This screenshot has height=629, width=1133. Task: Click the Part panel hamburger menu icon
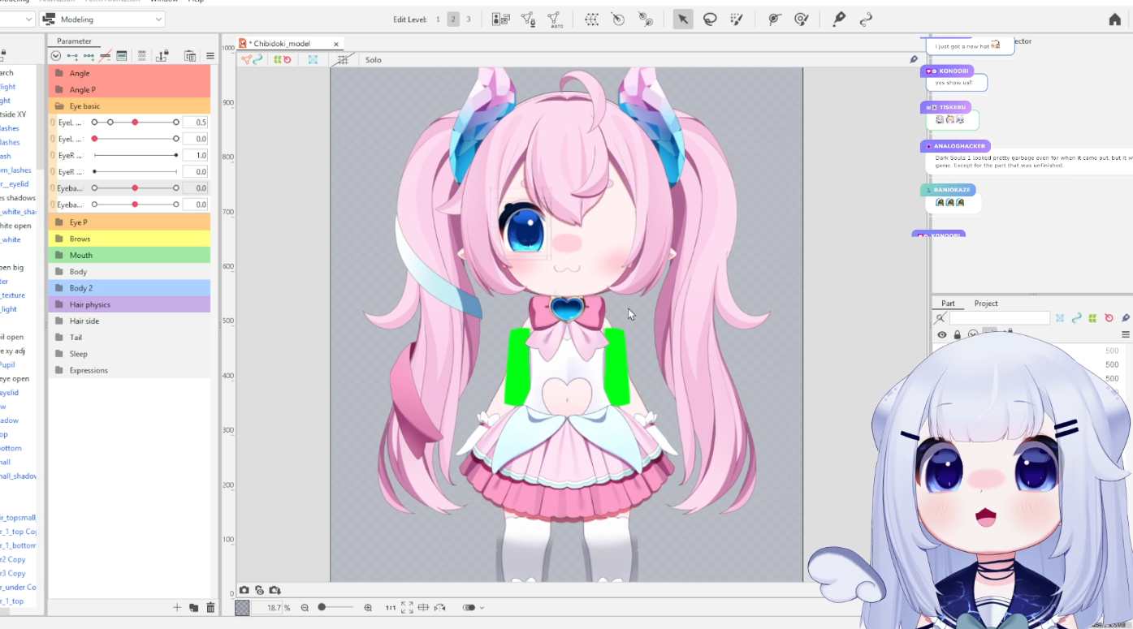pos(1126,334)
